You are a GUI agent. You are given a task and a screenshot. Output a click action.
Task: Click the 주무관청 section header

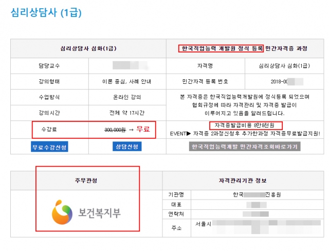[86, 181]
